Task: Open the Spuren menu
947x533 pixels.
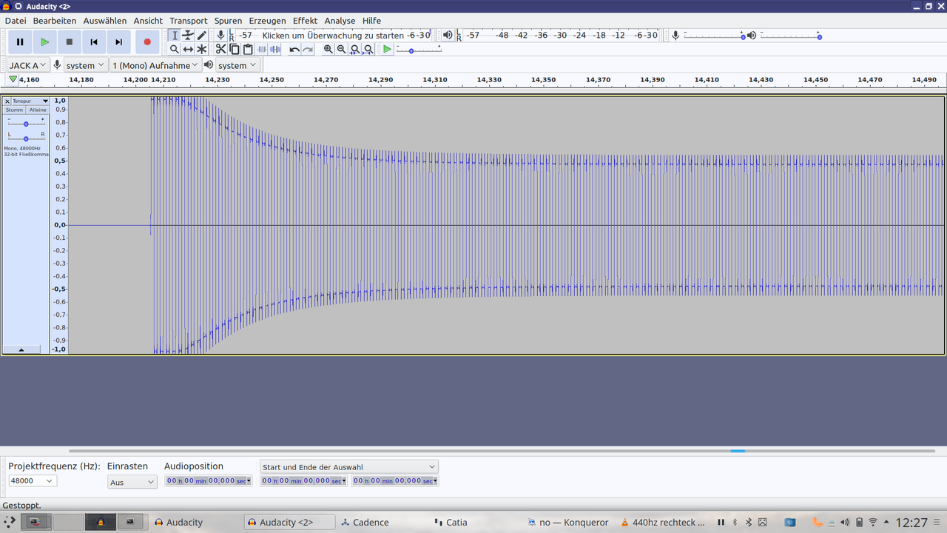Action: pyautogui.click(x=228, y=21)
